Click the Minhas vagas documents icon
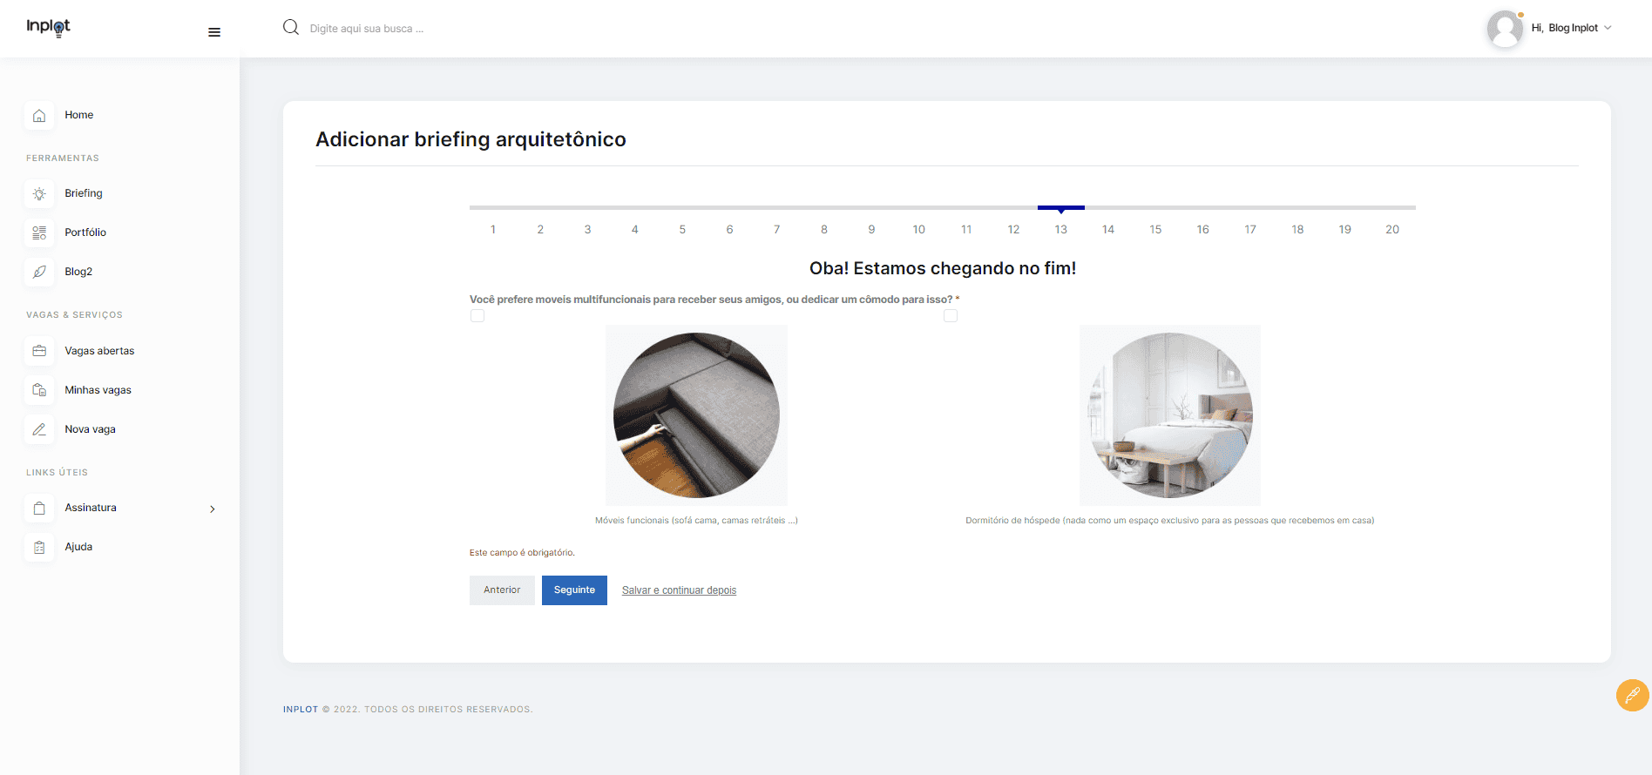 click(x=39, y=390)
